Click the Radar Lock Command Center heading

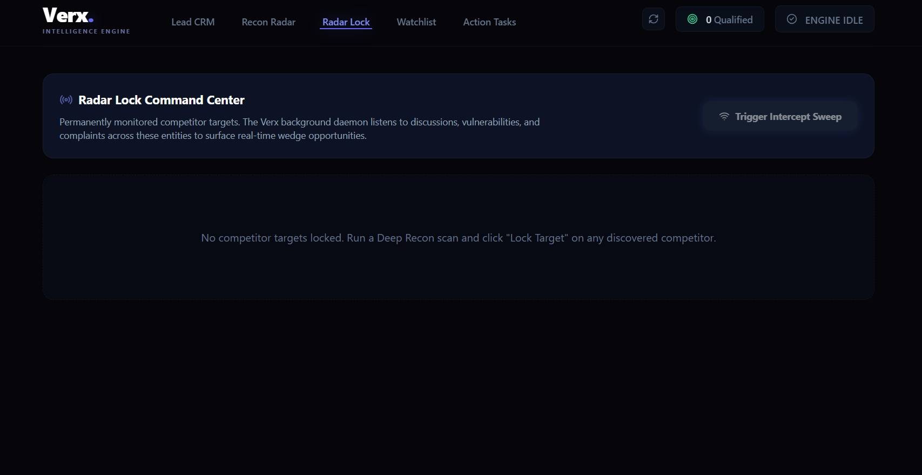(x=161, y=100)
